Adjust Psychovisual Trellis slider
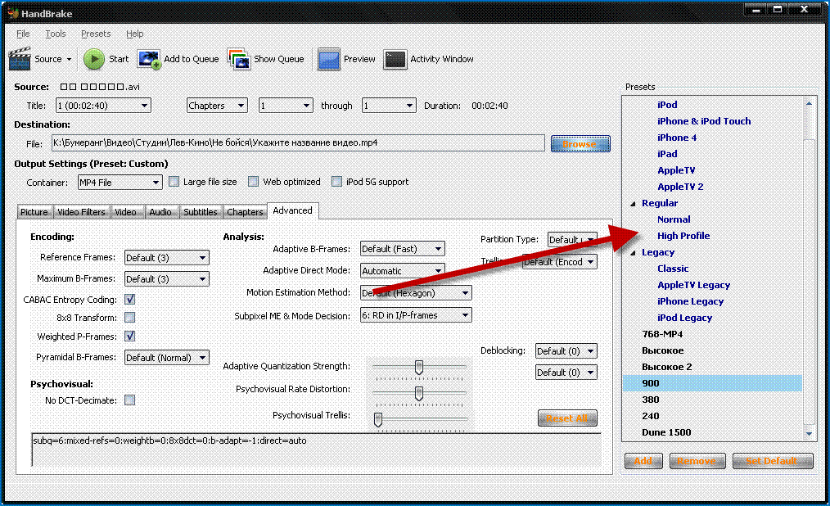830x506 pixels. 378,419
